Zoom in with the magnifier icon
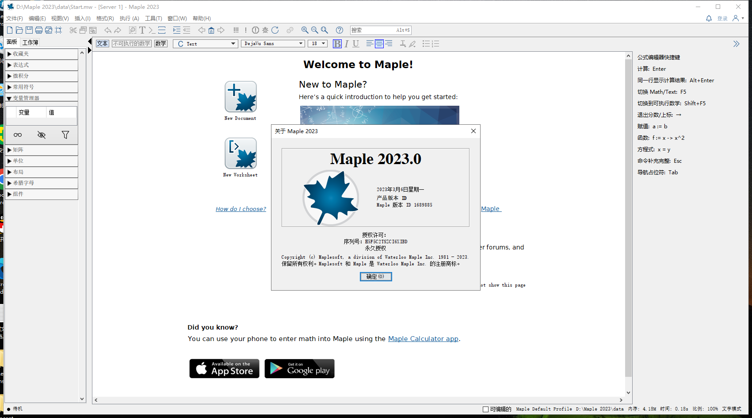 coord(305,30)
